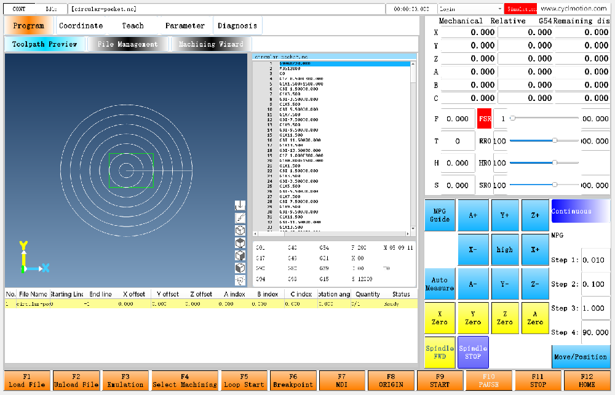Screen dimensions: 615x395
Task: Click F8 ORIGIN button
Action: coord(391,380)
